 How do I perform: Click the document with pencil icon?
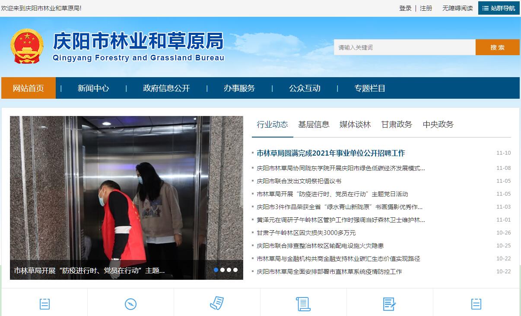coord(389,304)
